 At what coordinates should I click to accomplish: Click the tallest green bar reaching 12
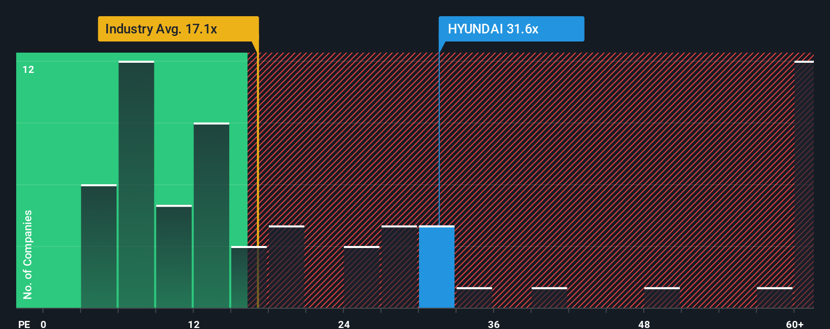[x=136, y=184]
